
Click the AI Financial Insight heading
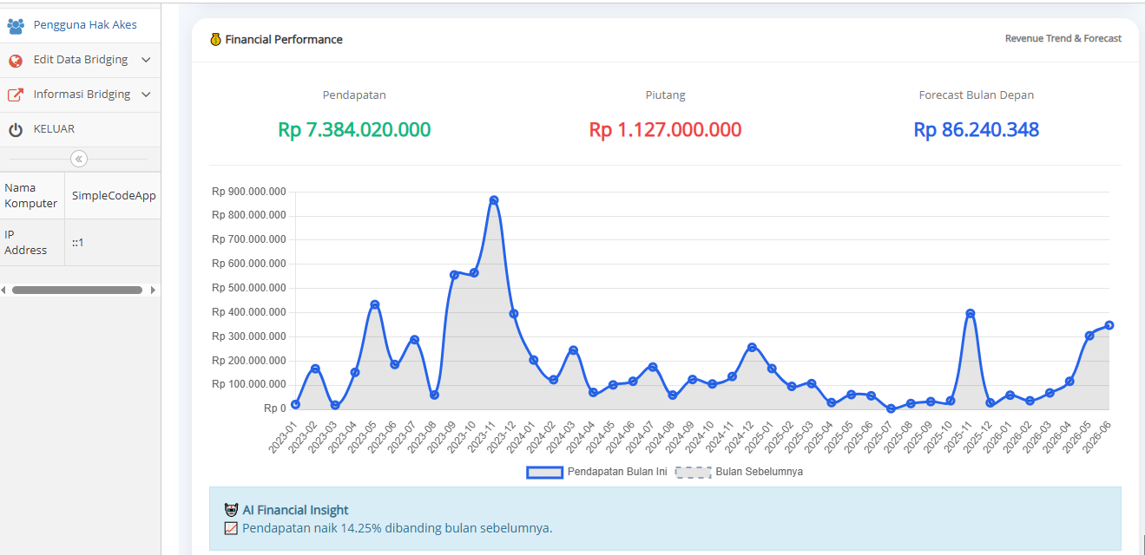pyautogui.click(x=295, y=511)
